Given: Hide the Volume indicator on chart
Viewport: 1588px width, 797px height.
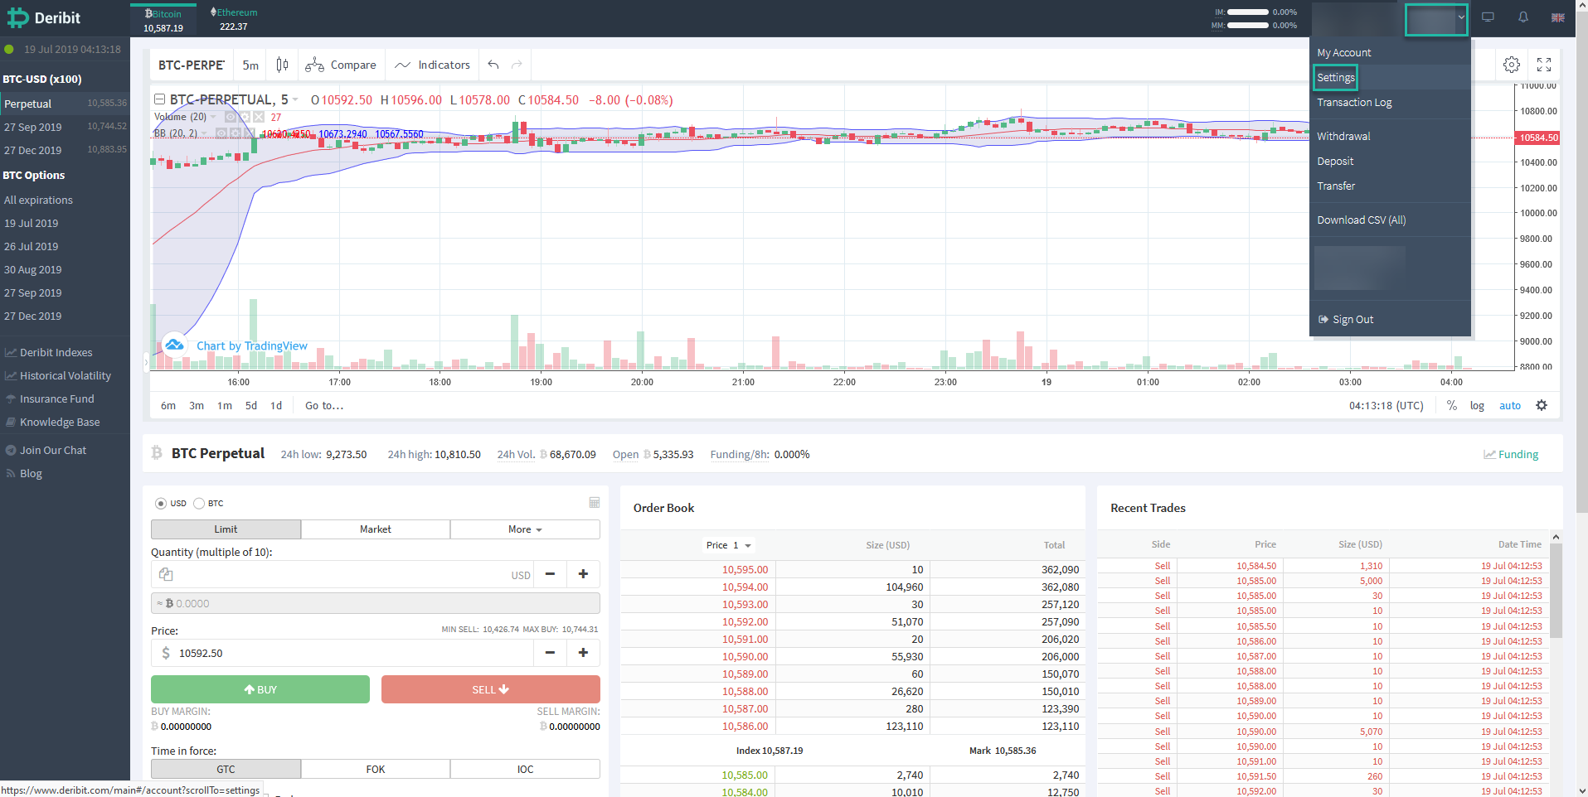Looking at the screenshot, I should click(x=231, y=117).
